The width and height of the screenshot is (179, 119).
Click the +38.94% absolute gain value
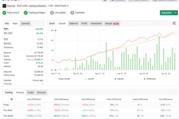click(x=39, y=33)
